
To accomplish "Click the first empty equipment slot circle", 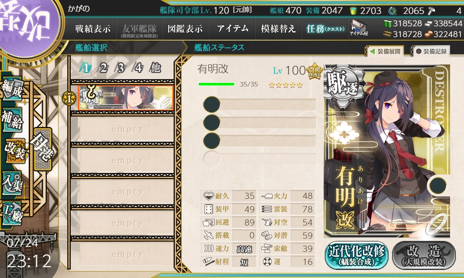I will click(x=212, y=105).
